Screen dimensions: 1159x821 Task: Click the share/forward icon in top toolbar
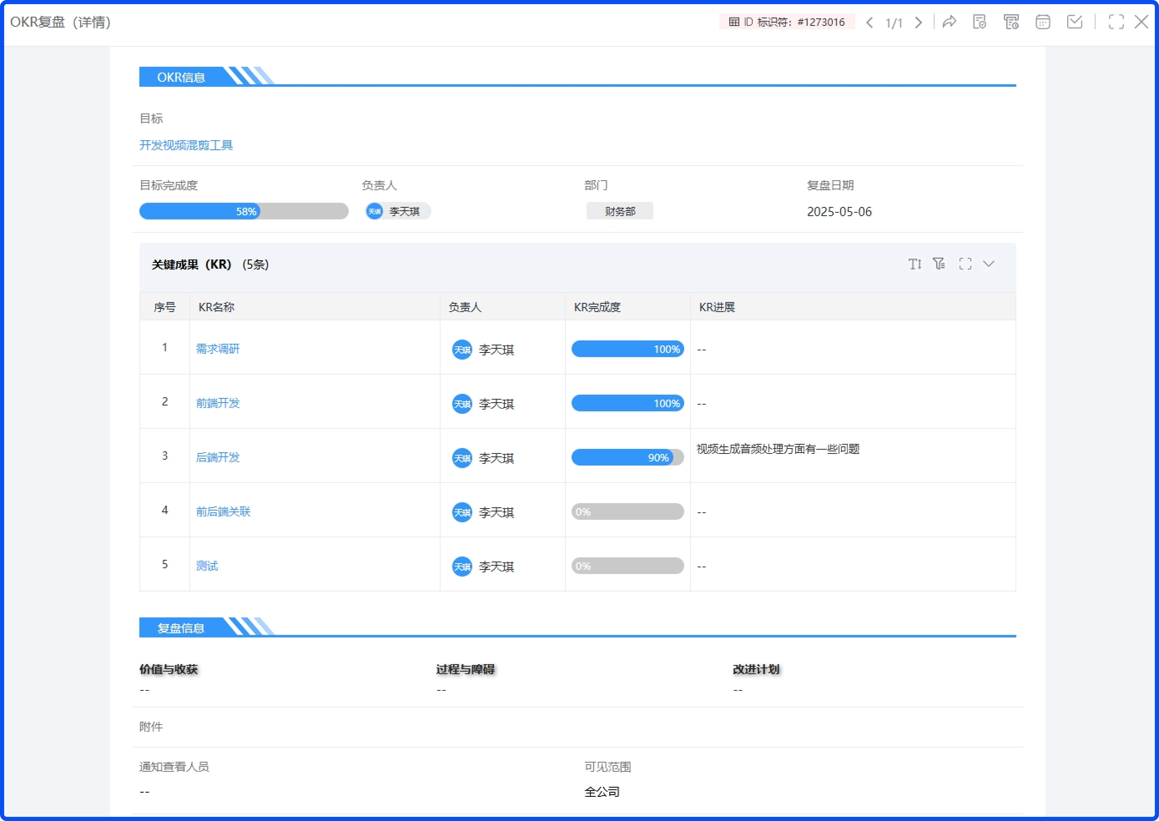[950, 22]
